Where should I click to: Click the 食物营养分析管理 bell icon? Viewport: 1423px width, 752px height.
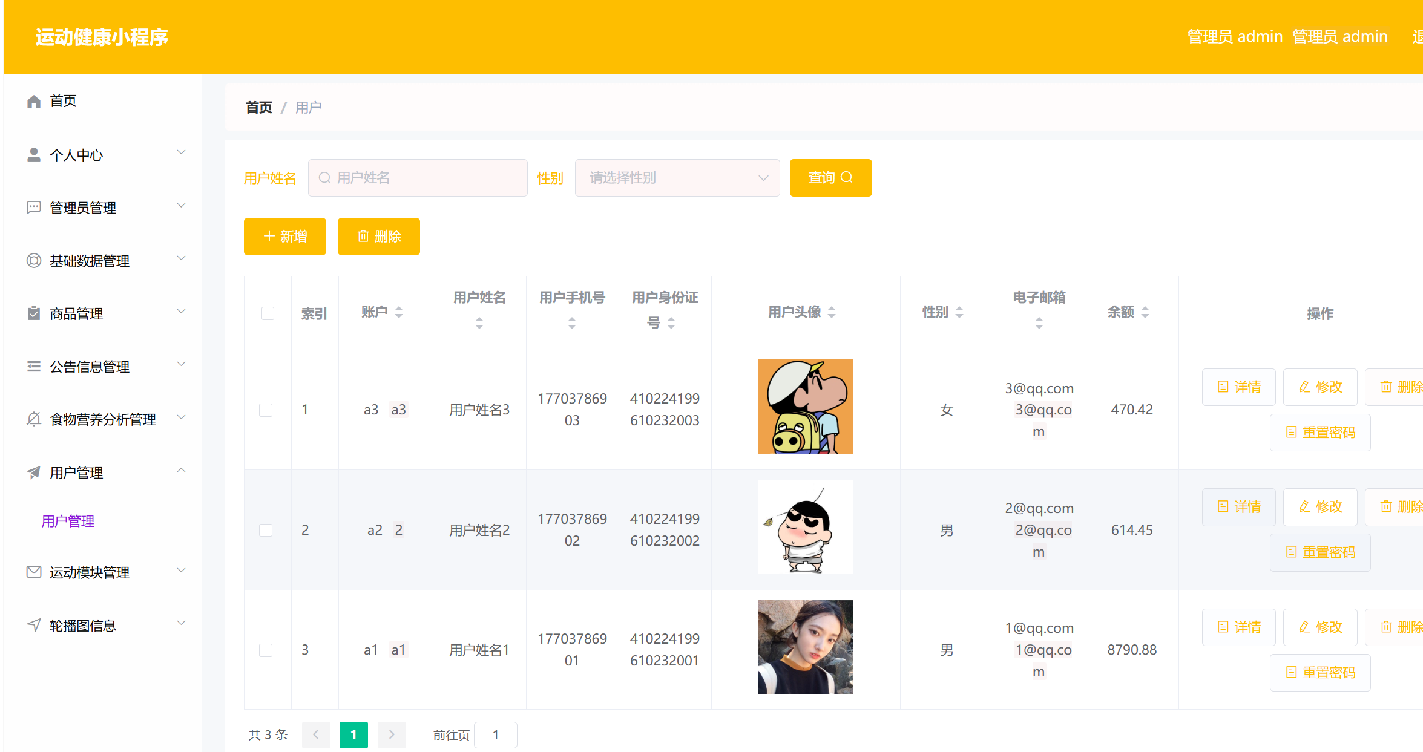[x=34, y=419]
